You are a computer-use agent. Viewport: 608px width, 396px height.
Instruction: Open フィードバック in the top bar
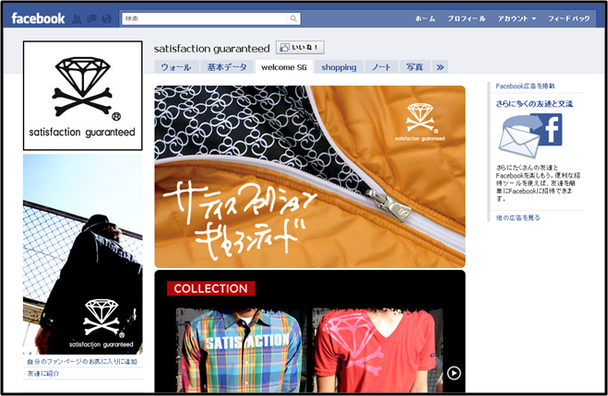pyautogui.click(x=568, y=18)
